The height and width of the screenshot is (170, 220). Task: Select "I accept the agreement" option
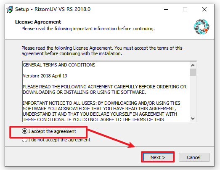point(49,131)
